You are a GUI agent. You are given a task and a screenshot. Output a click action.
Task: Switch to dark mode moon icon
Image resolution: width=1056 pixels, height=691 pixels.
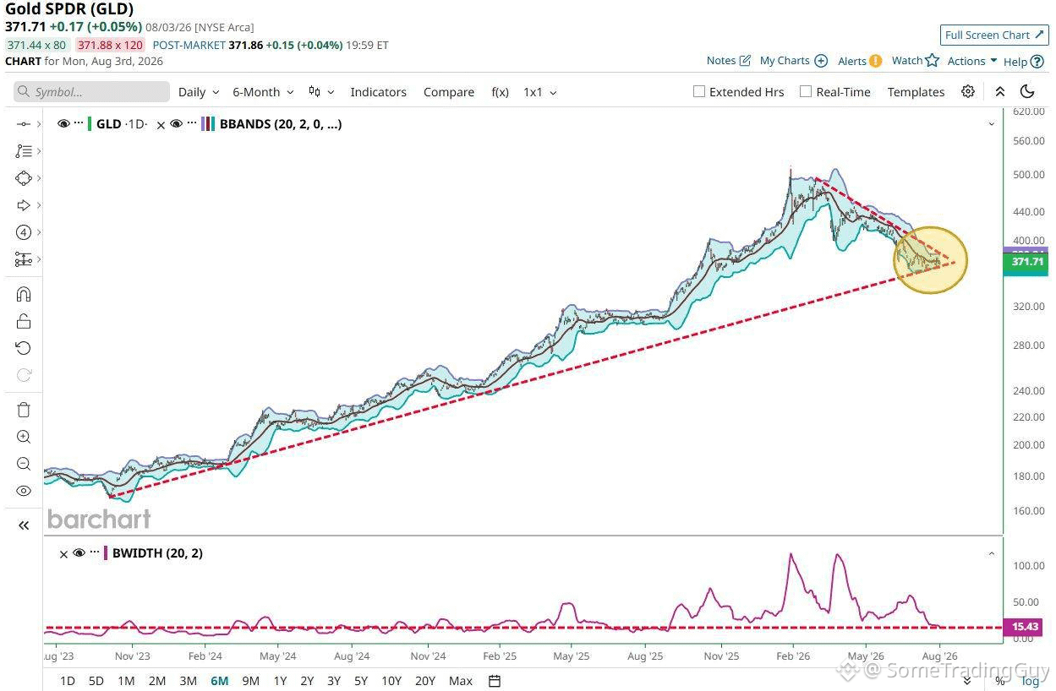pos(1027,92)
